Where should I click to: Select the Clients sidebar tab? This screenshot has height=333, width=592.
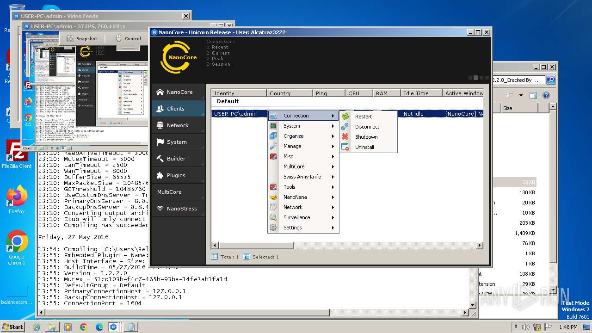pyautogui.click(x=178, y=109)
